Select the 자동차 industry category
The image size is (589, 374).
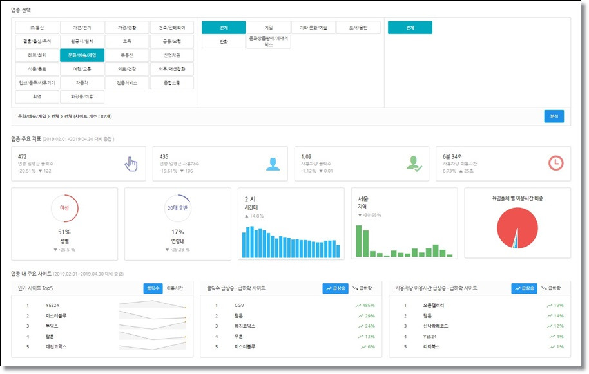click(x=82, y=83)
